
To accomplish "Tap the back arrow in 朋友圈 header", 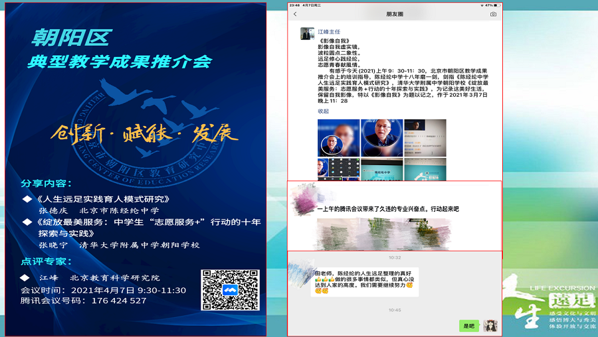I will coord(295,14).
